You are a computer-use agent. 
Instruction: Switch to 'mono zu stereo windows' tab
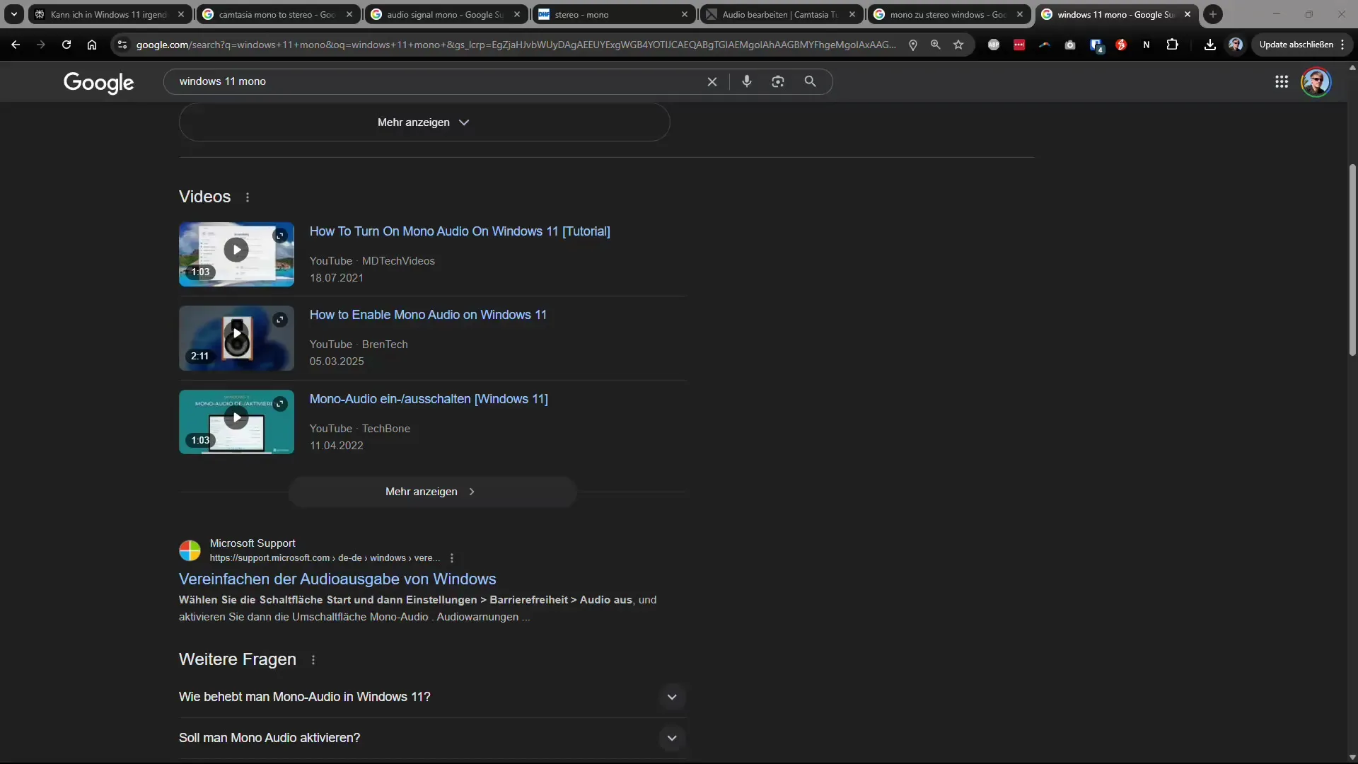[x=948, y=14]
